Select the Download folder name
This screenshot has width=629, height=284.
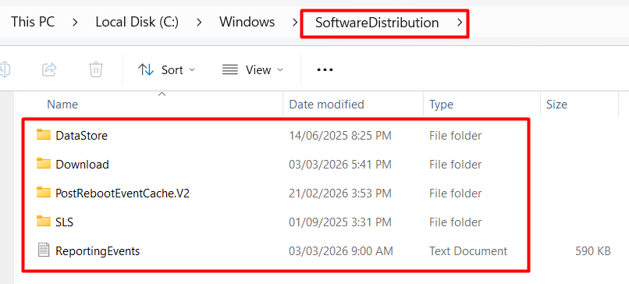(x=82, y=165)
